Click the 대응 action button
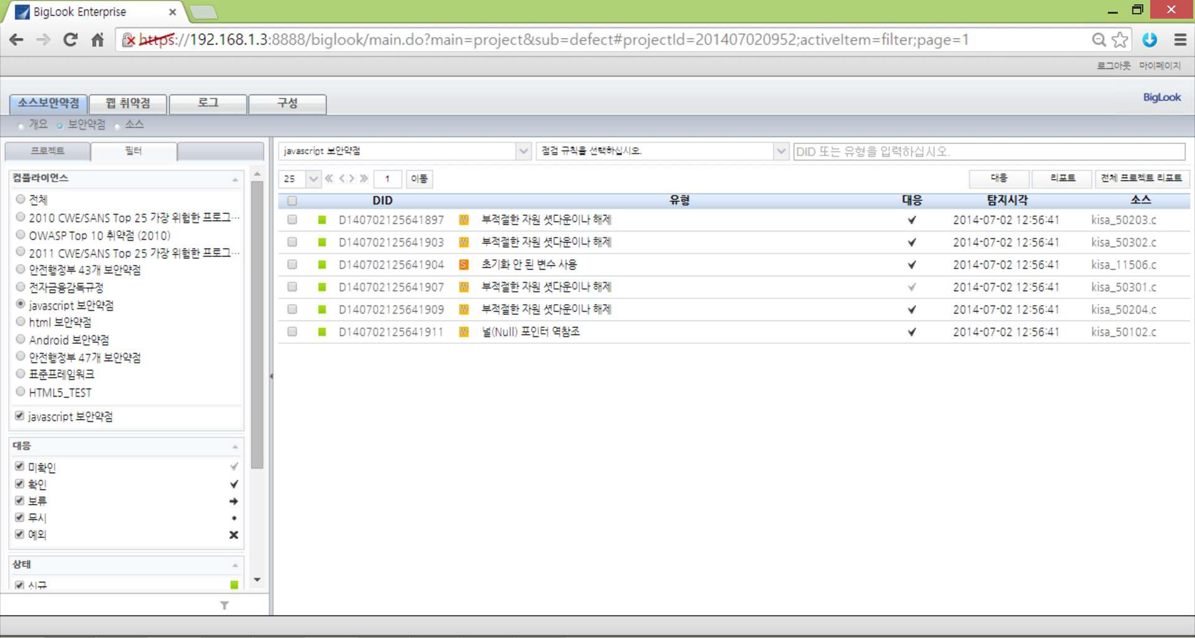Viewport: 1195px width, 638px height. pos(999,179)
